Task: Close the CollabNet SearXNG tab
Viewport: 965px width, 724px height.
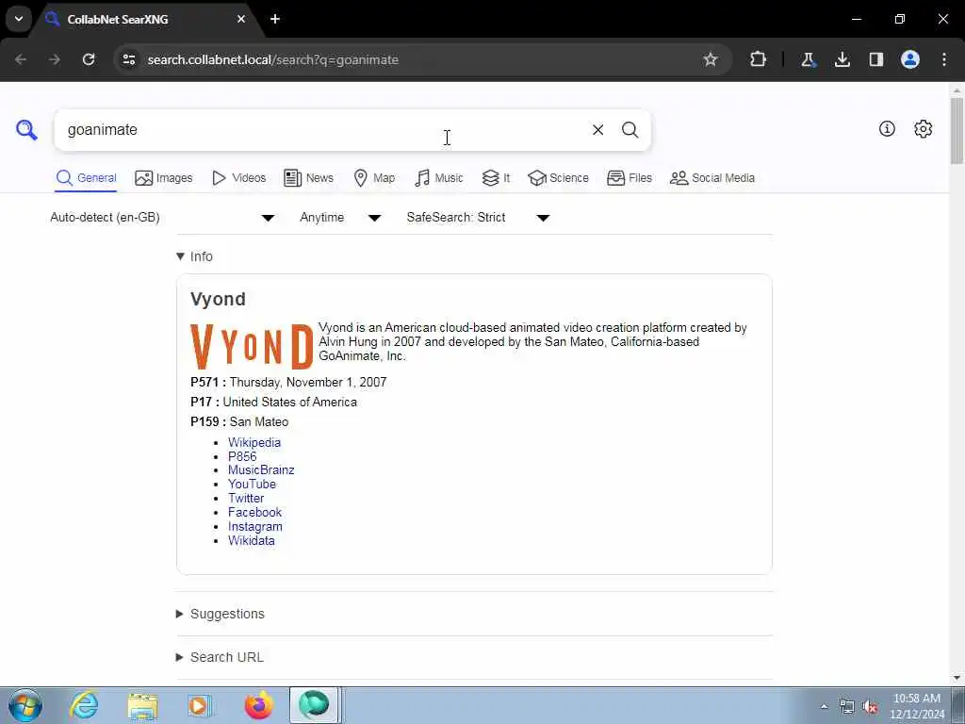Action: [x=241, y=19]
